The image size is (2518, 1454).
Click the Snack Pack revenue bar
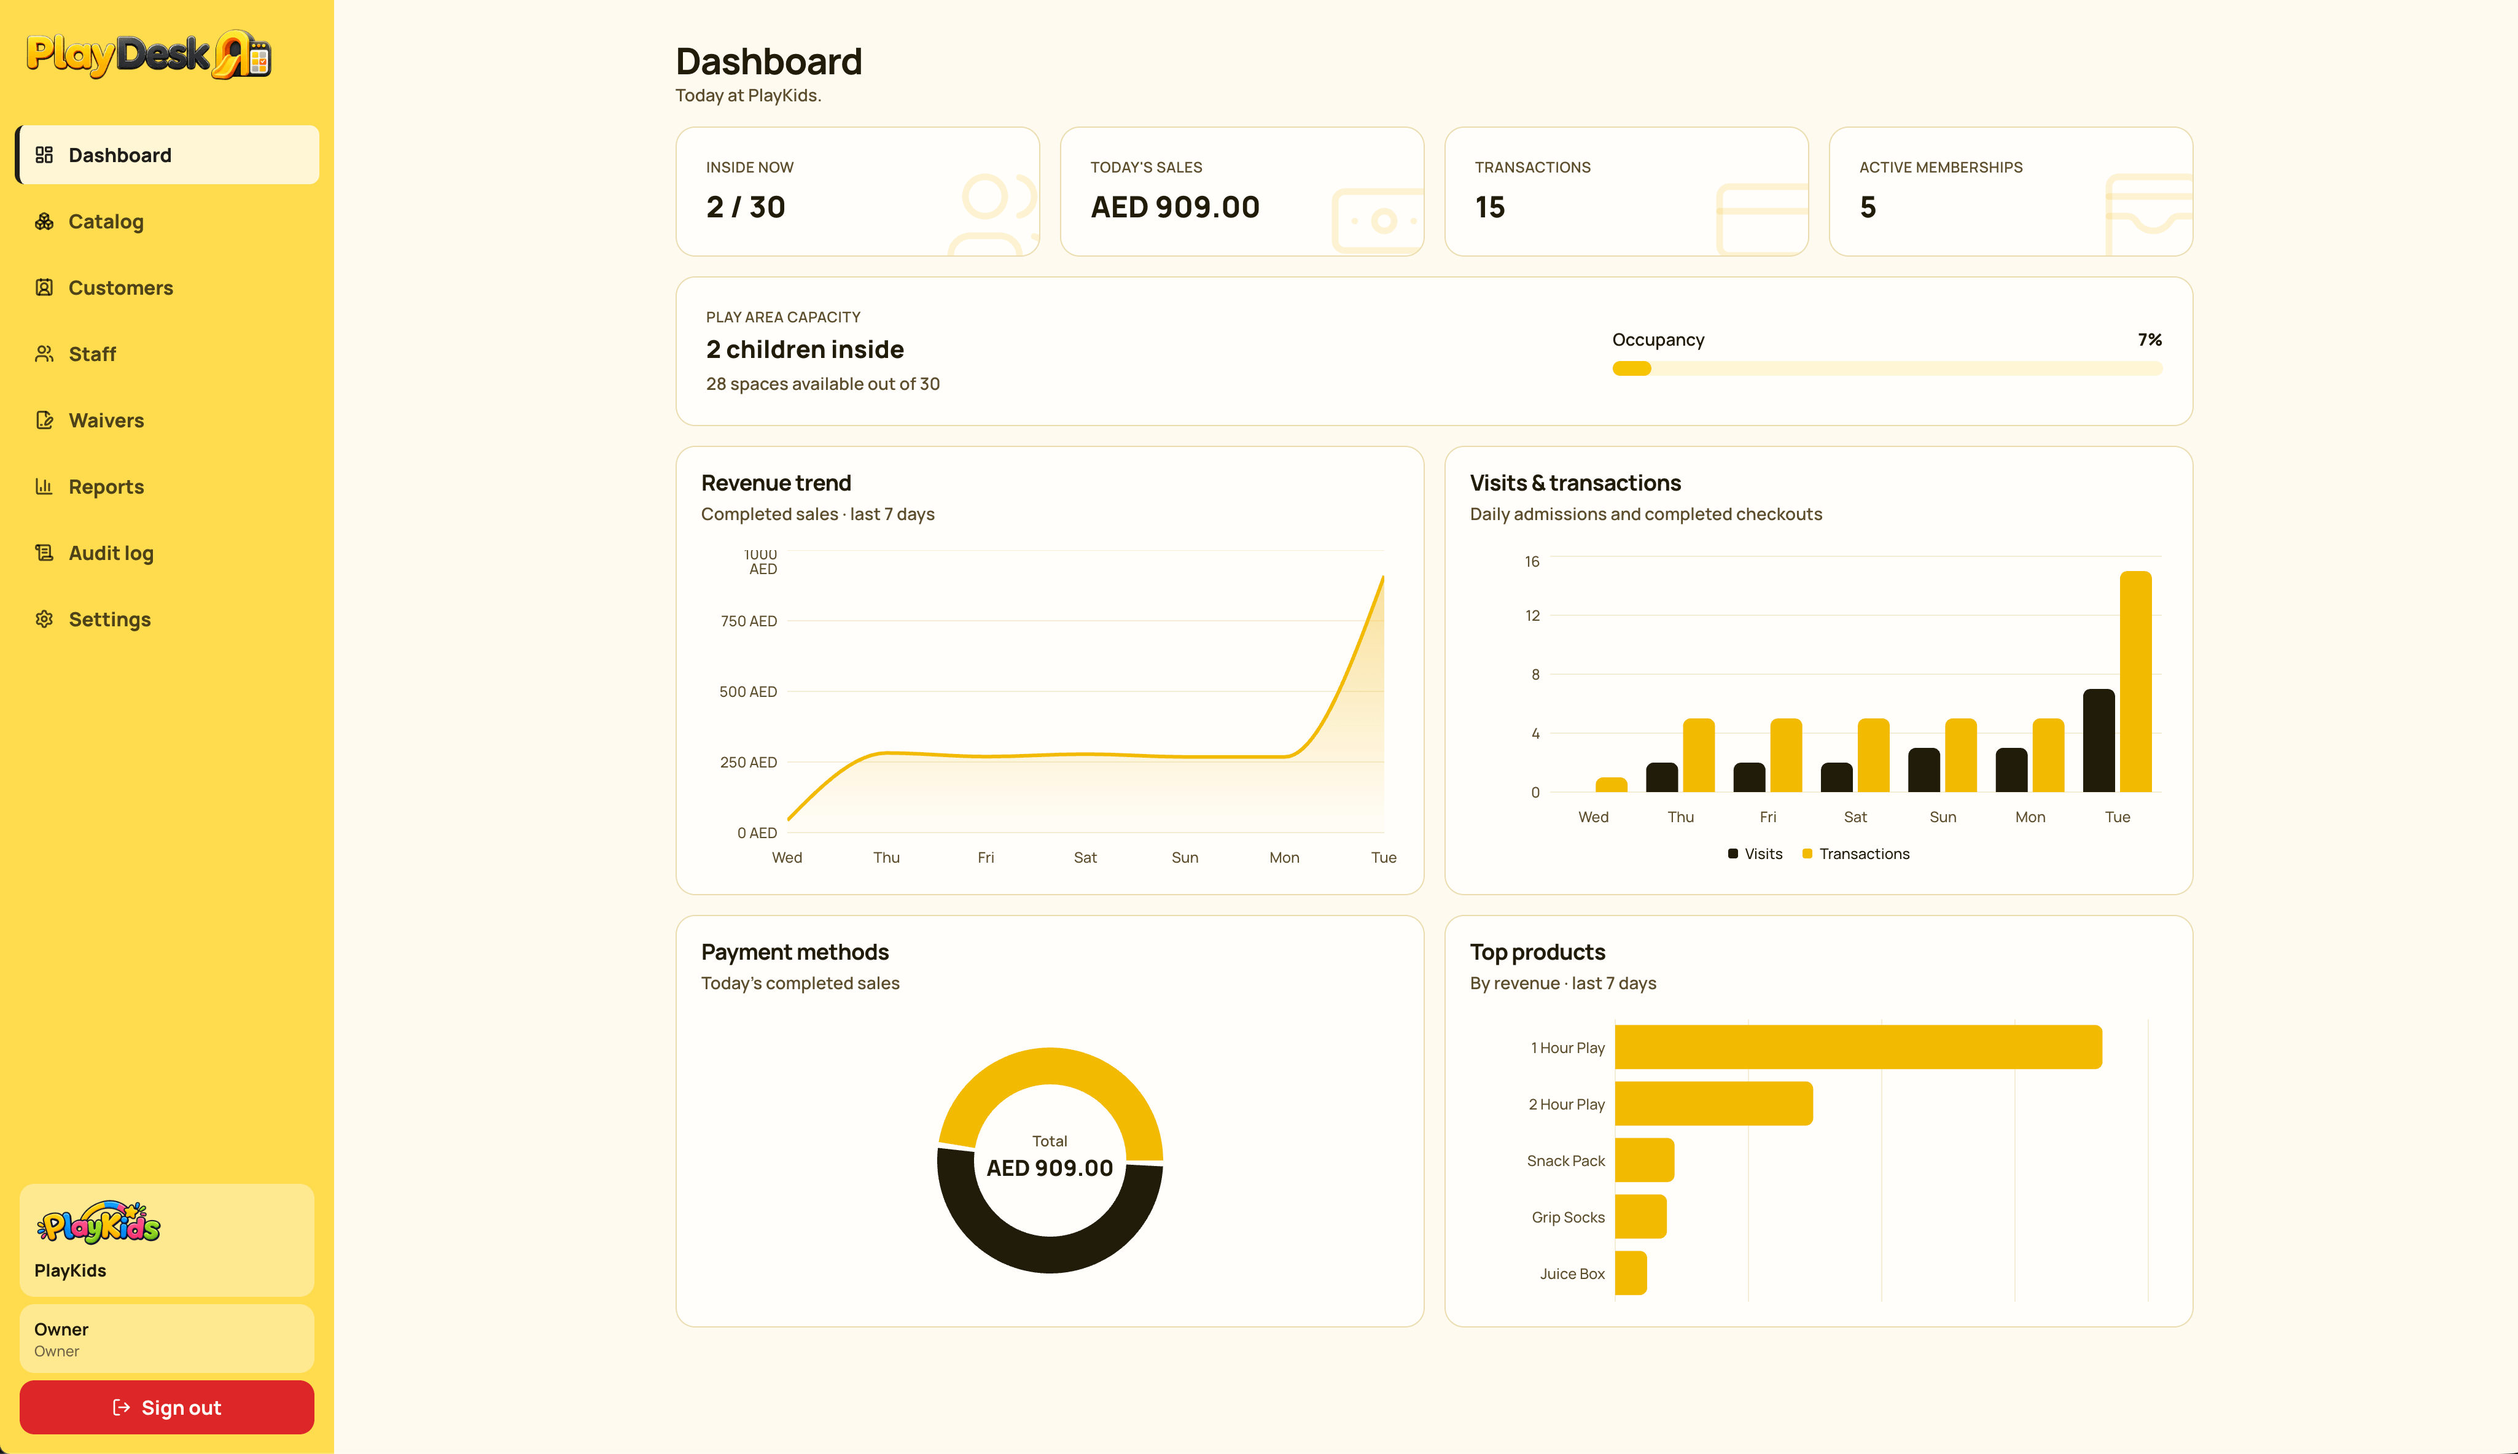1644,1160
